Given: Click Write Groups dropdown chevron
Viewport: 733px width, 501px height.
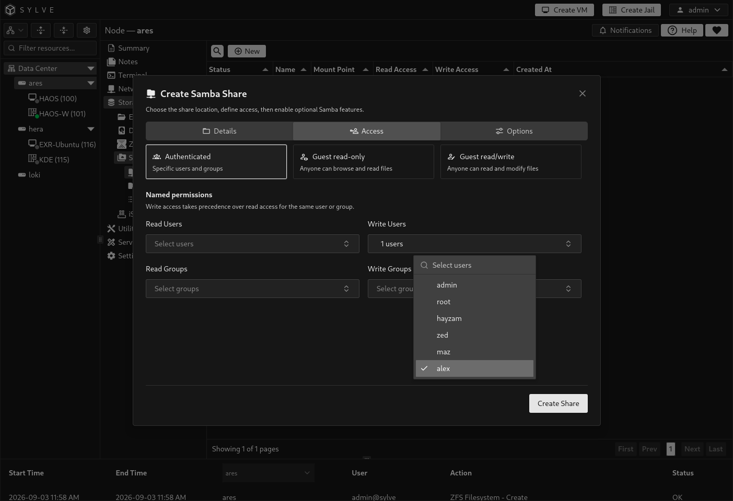Looking at the screenshot, I should (x=568, y=289).
